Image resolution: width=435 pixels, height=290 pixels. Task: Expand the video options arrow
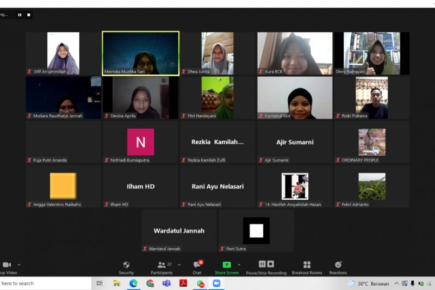tap(19, 265)
